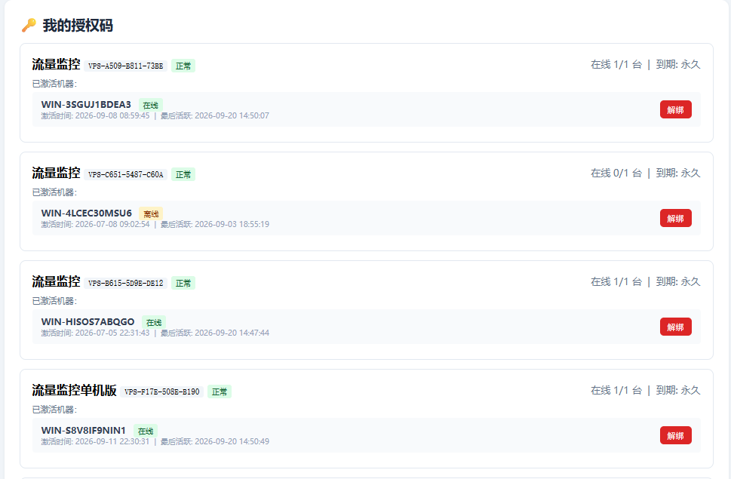This screenshot has height=479, width=731.
Task: Select license code VPS-F17E-508E-B190
Action: 161,391
